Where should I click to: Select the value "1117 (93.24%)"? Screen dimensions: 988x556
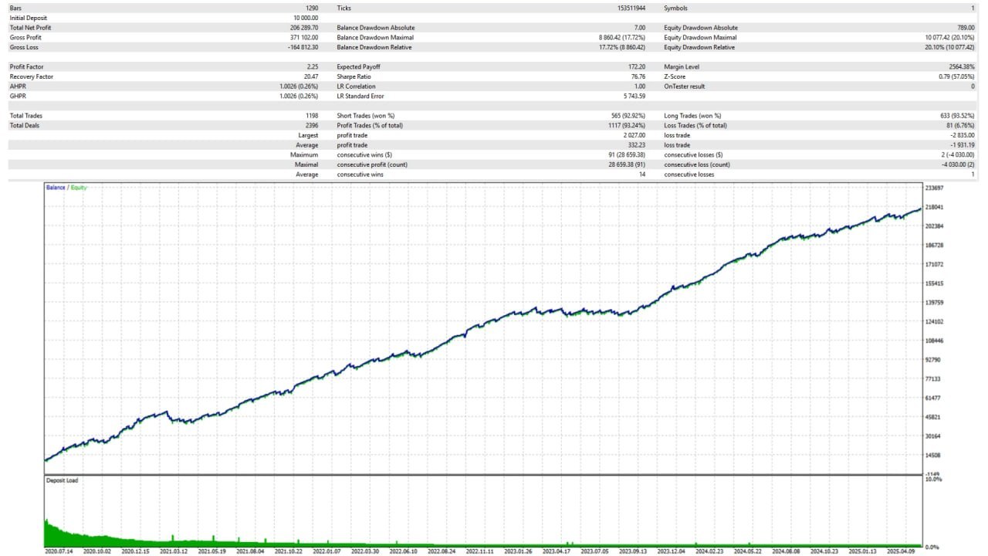tap(626, 125)
